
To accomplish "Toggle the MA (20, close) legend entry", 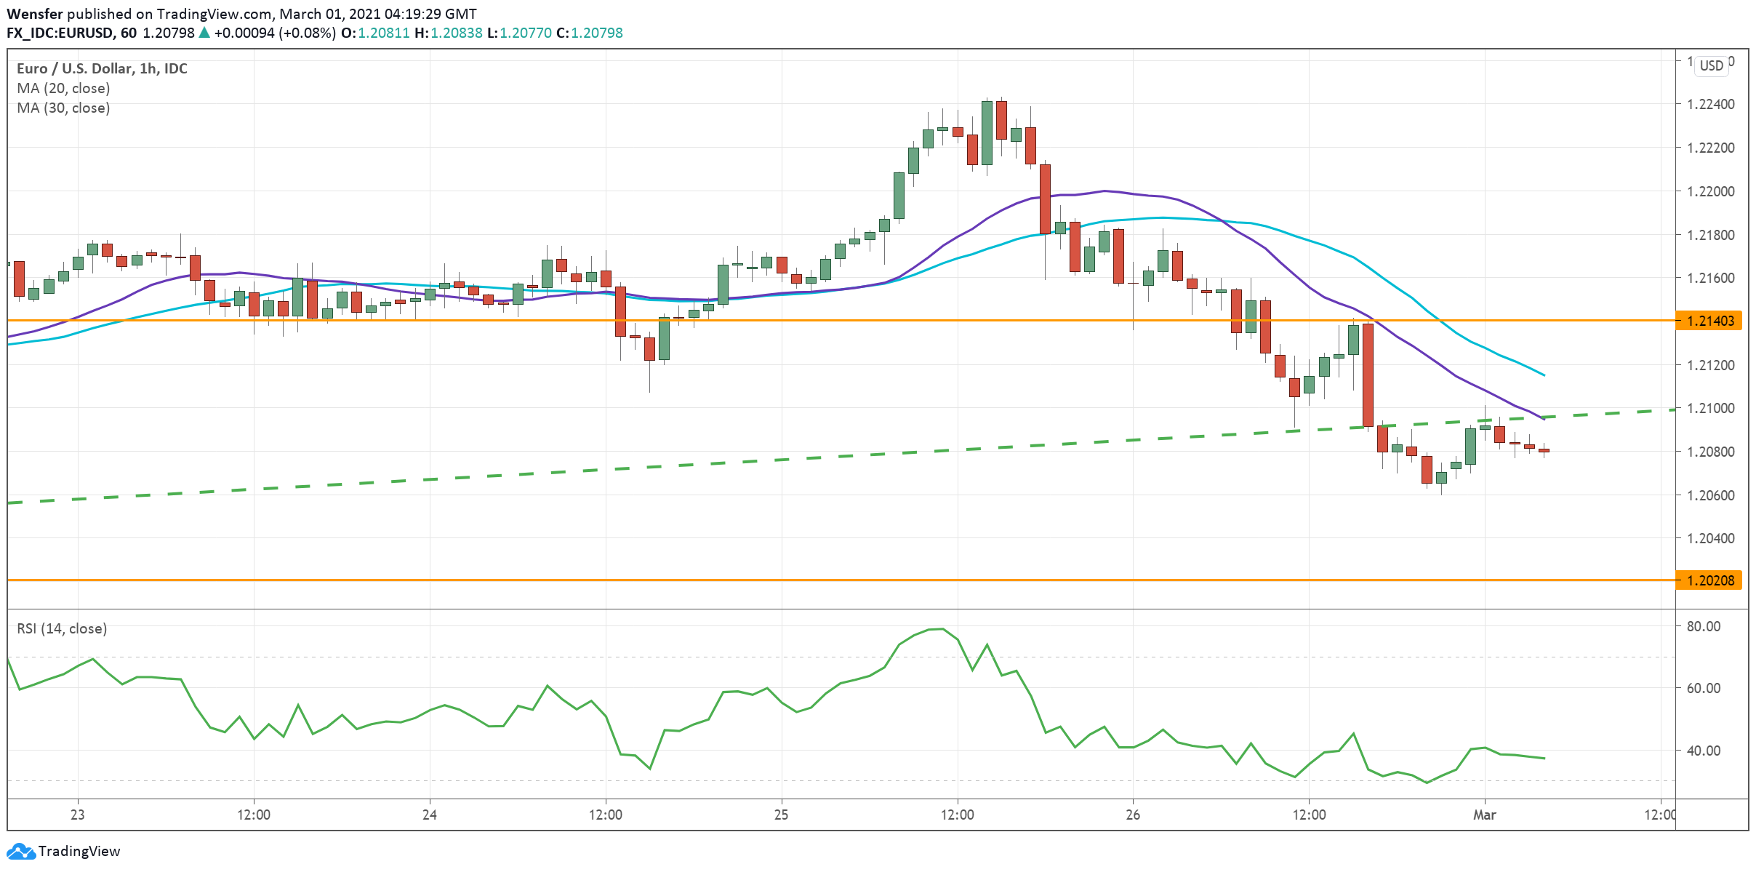I will click(63, 88).
